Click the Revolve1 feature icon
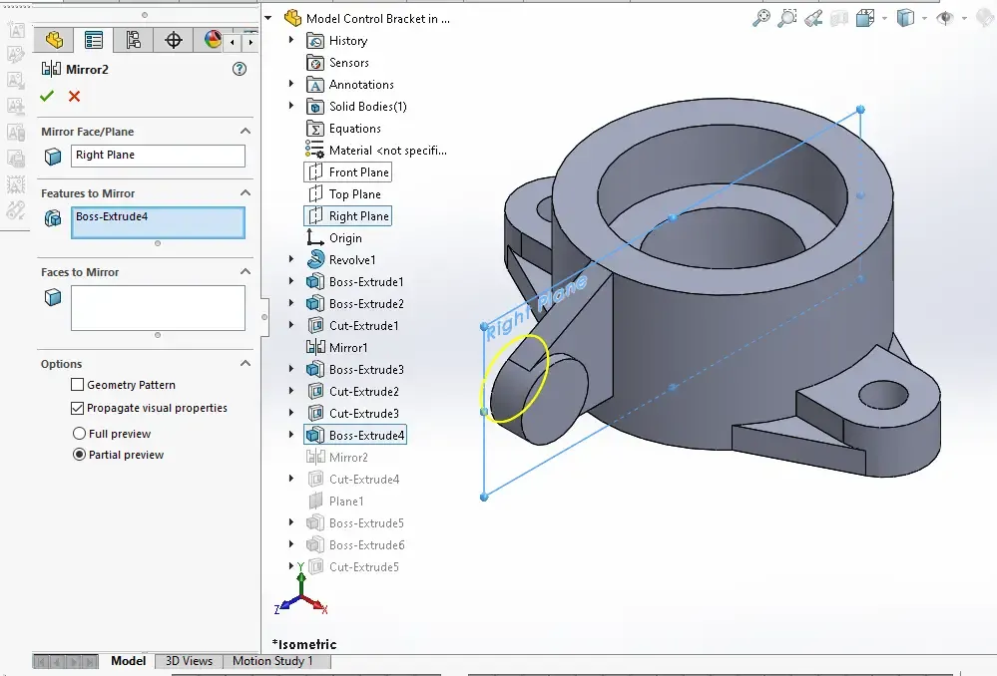997x676 pixels. pos(315,259)
